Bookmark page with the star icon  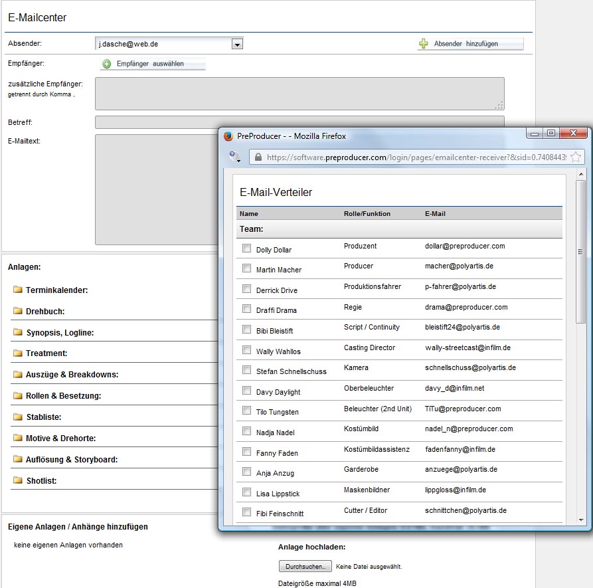pyautogui.click(x=576, y=157)
